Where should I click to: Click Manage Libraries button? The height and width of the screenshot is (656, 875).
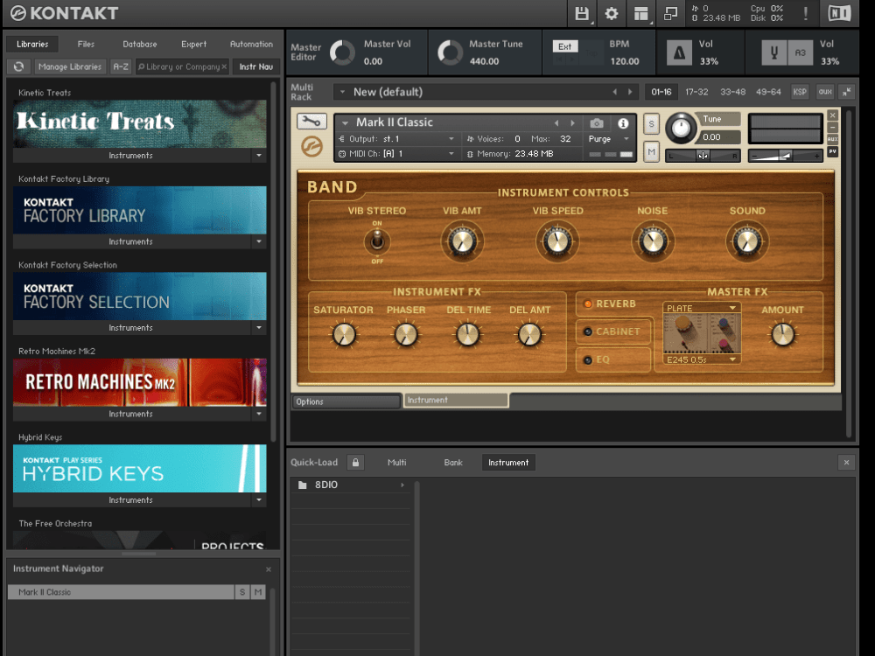[x=70, y=66]
